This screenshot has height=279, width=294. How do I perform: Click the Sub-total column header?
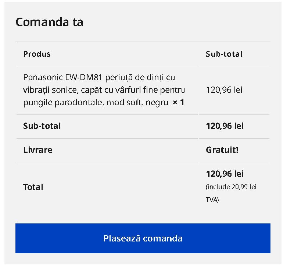click(224, 54)
